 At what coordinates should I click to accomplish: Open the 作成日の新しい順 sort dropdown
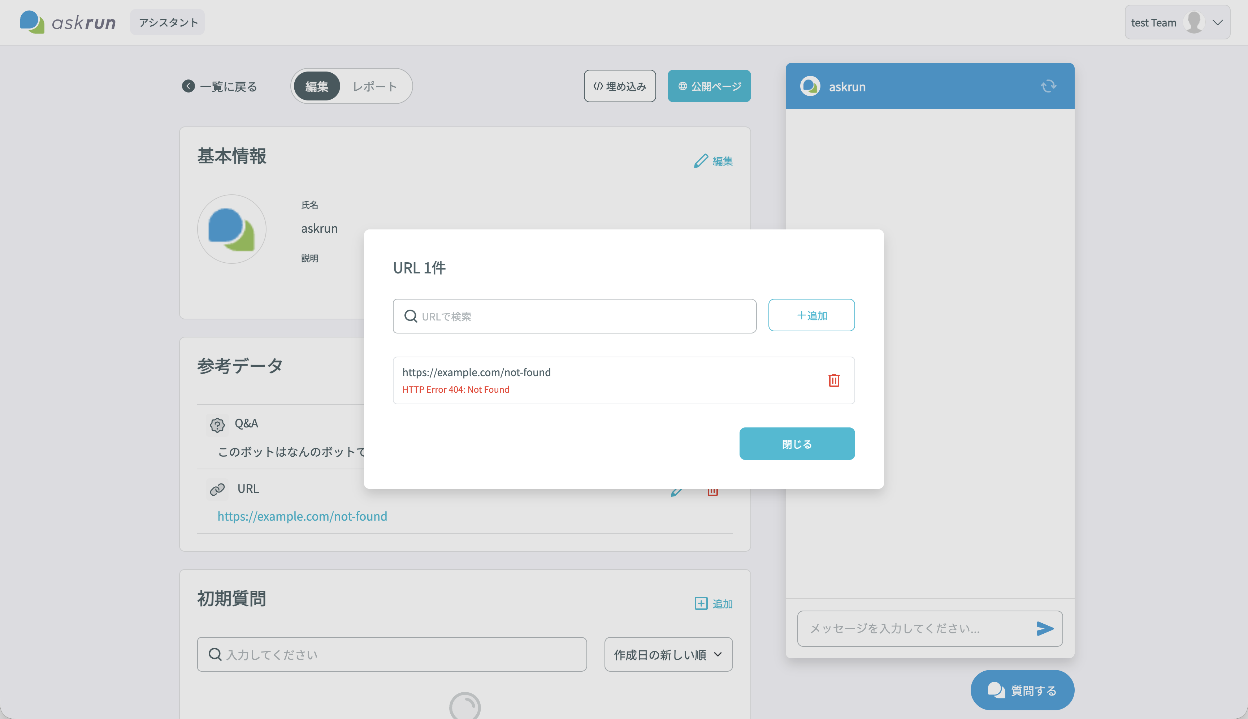(x=668, y=654)
